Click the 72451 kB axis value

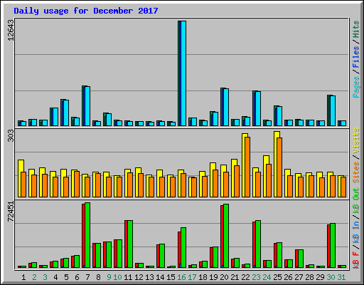pyautogui.click(x=11, y=212)
